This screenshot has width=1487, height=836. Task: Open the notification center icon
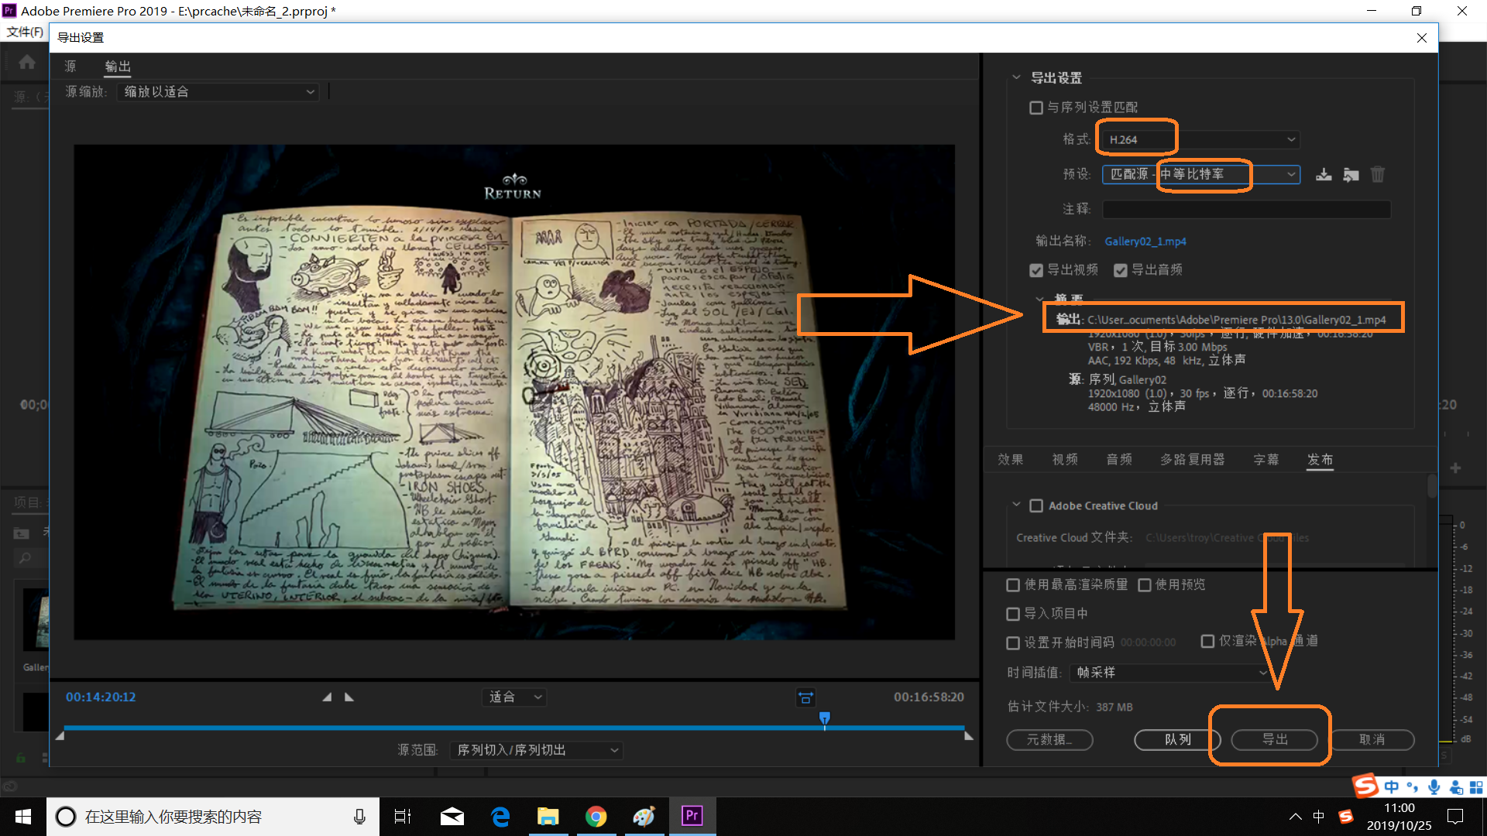click(1455, 817)
